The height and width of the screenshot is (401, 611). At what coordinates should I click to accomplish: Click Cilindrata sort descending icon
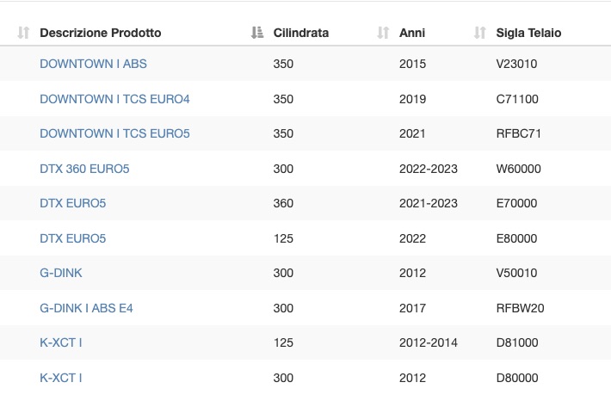tap(257, 33)
